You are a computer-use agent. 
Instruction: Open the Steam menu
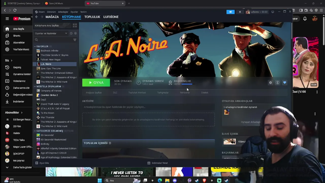coord(41,12)
